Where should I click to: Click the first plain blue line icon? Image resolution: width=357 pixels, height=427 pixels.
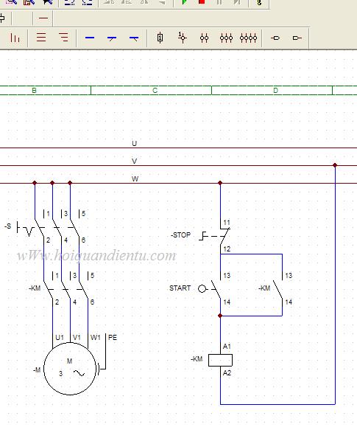(x=90, y=38)
